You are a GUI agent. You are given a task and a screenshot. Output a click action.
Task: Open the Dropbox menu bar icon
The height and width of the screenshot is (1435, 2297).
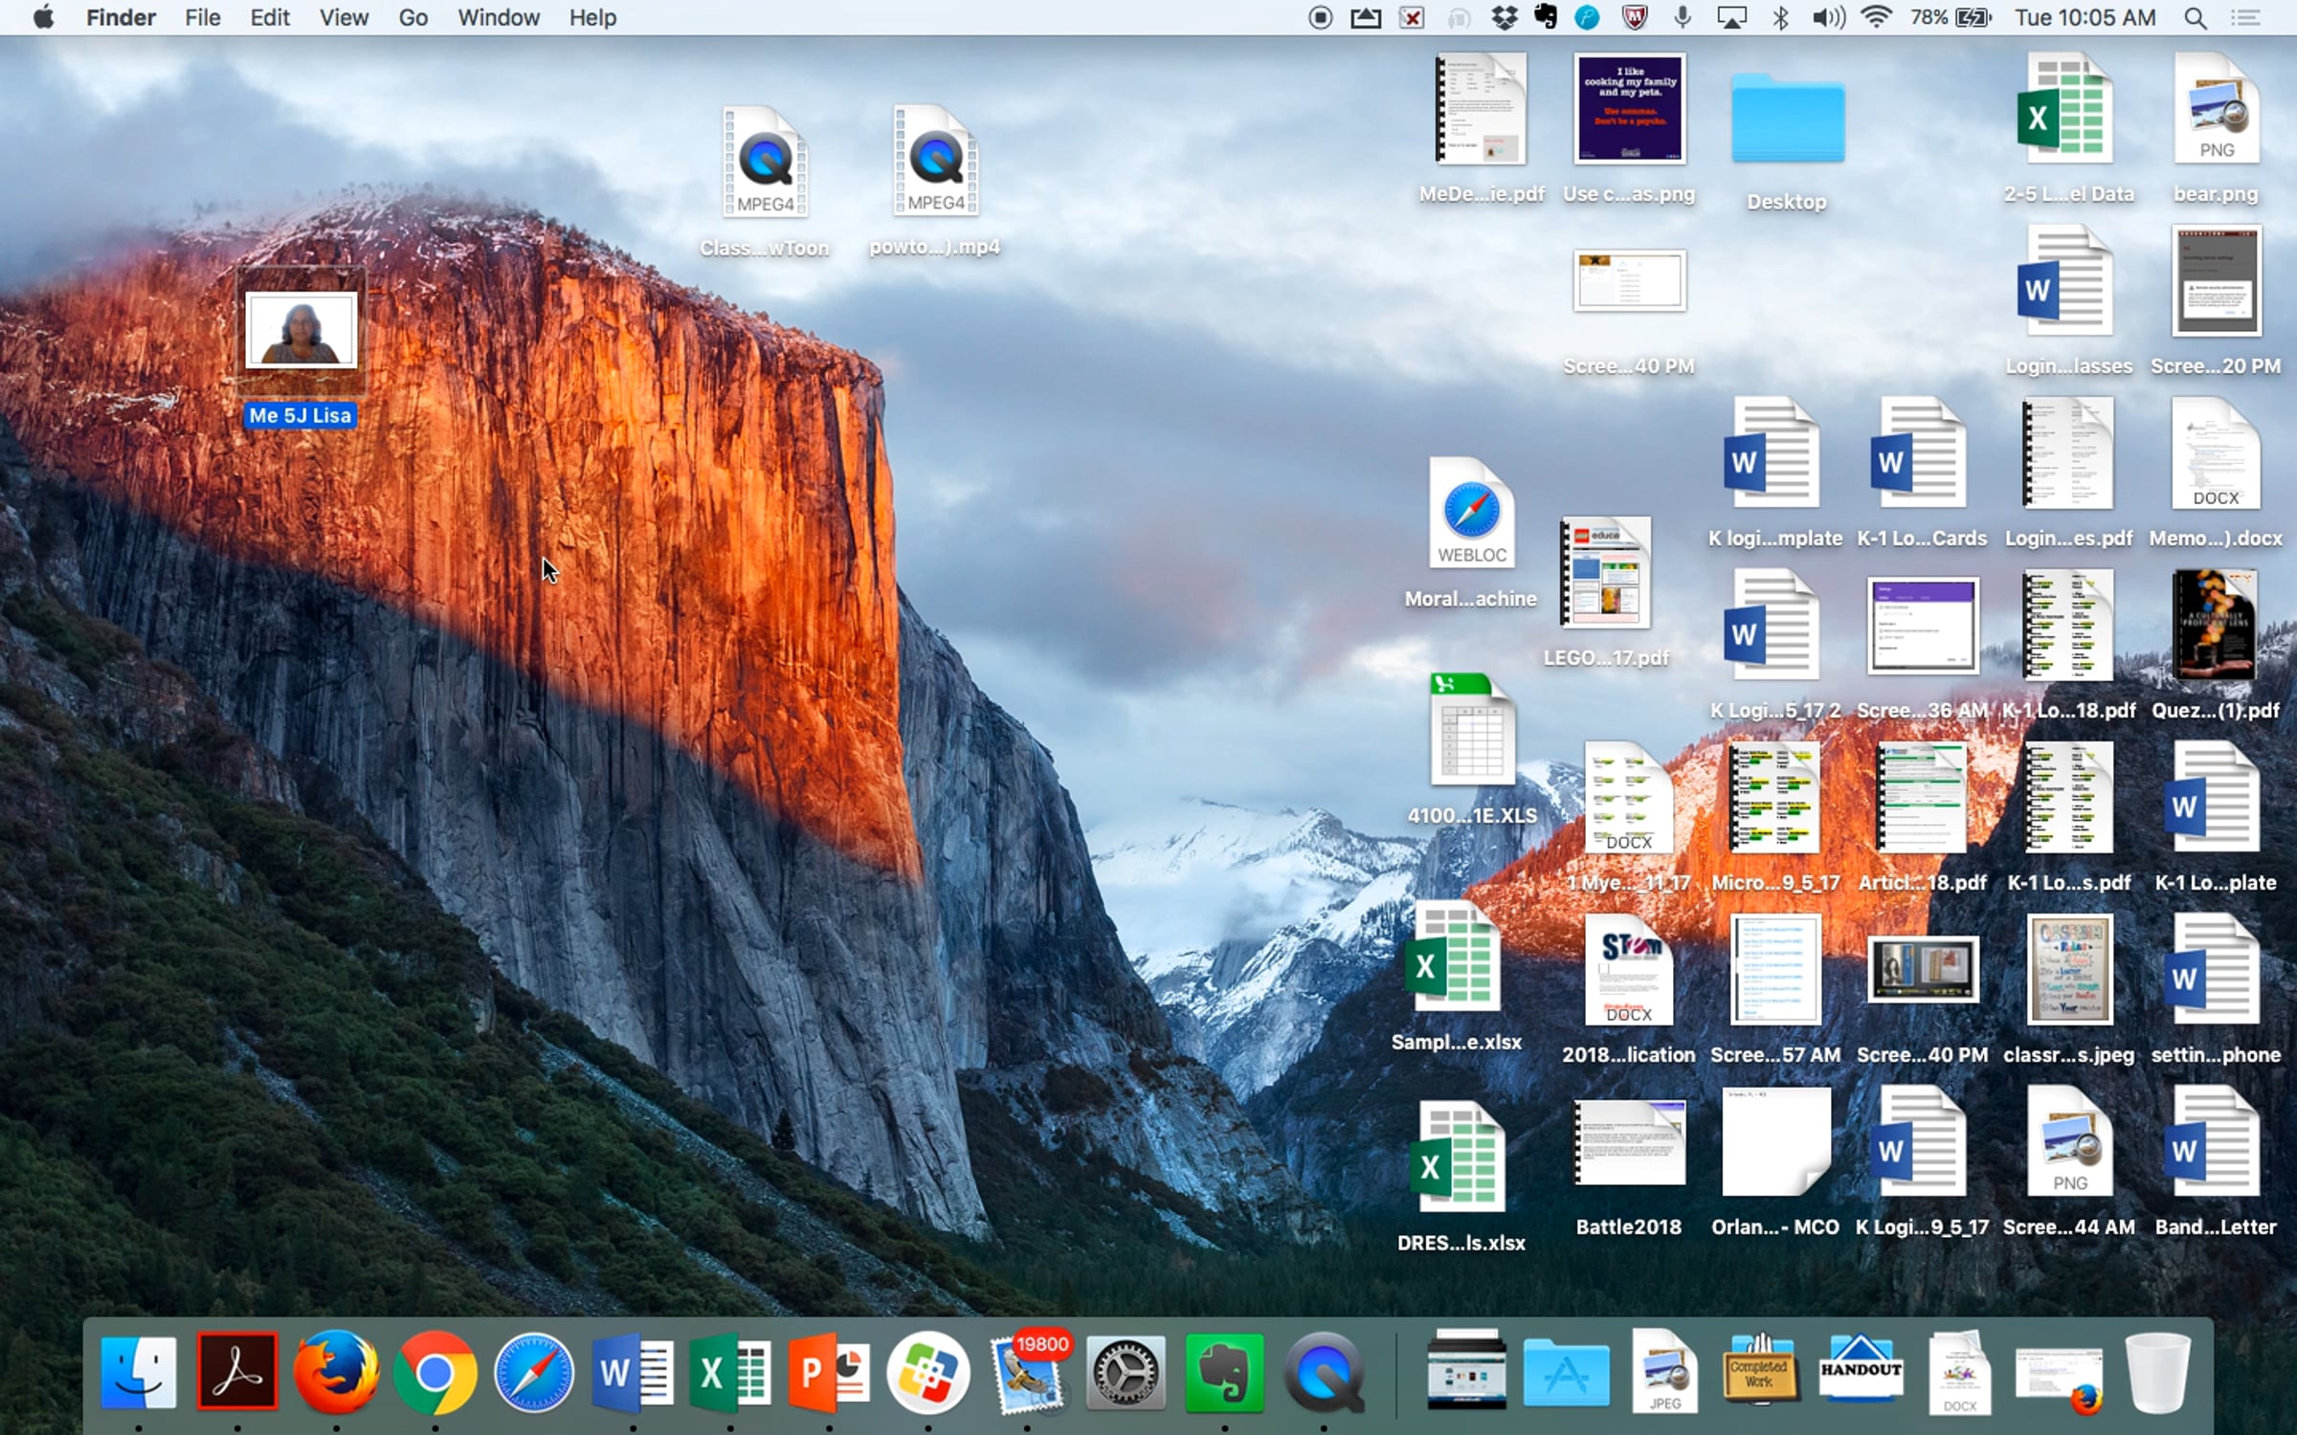1504,17
